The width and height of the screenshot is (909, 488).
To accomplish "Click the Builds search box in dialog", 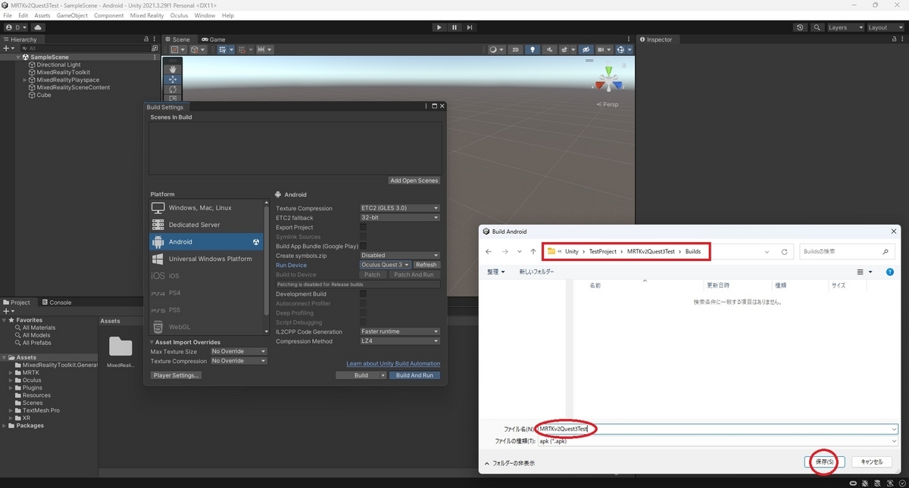I will tap(845, 251).
